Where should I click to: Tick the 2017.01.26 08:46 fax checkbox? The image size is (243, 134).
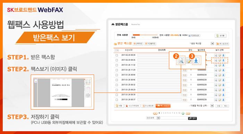click(x=117, y=80)
